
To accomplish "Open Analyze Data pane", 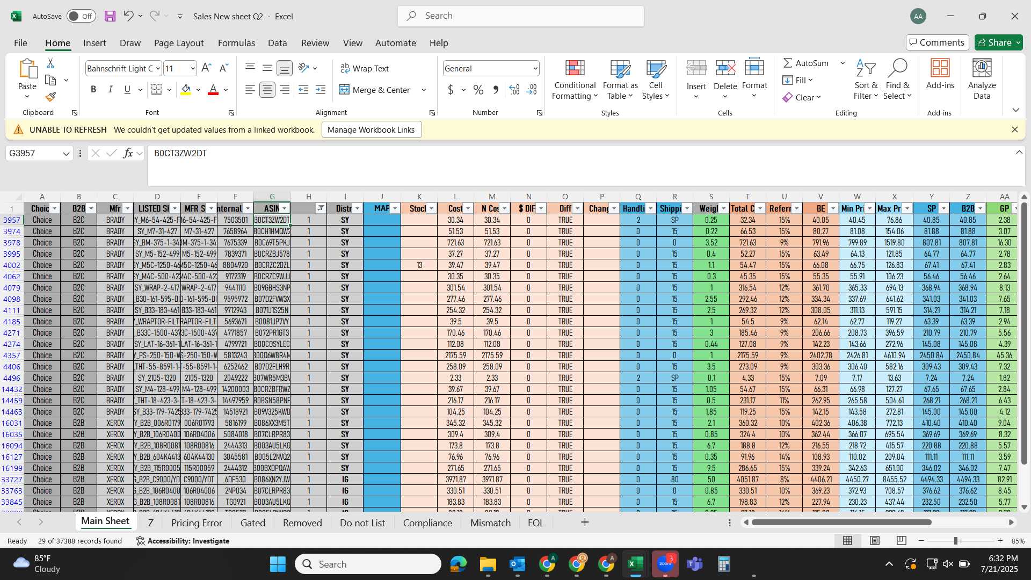I will pos(982,79).
